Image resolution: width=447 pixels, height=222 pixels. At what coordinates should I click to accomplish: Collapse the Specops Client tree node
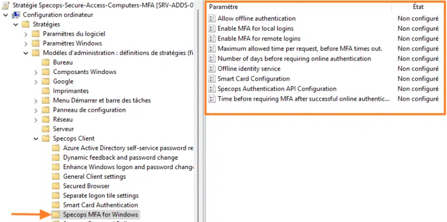[36, 139]
